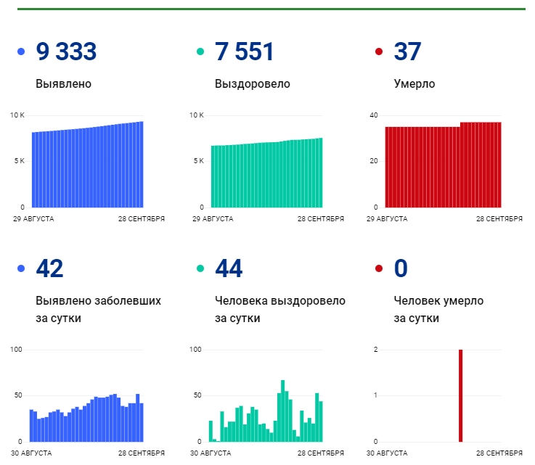Click the deaths total 37
The image size is (535, 465).
tap(407, 52)
